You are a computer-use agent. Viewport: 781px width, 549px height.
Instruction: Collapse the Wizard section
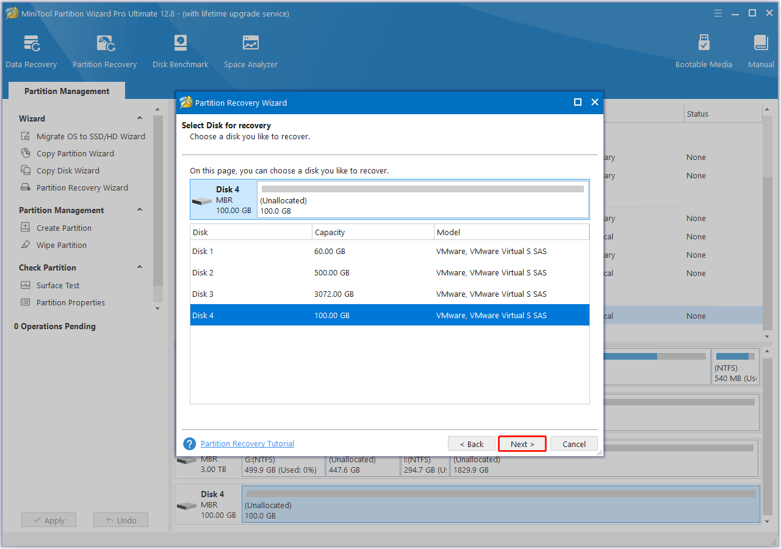[140, 118]
